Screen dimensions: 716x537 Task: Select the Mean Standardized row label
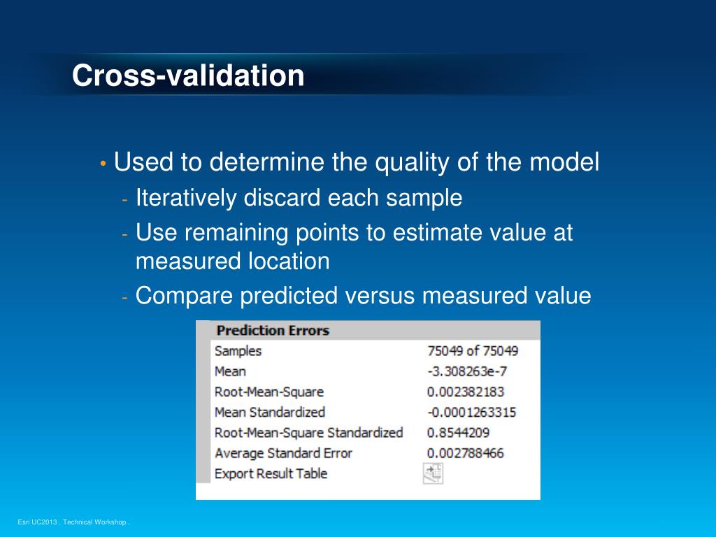[x=270, y=412]
